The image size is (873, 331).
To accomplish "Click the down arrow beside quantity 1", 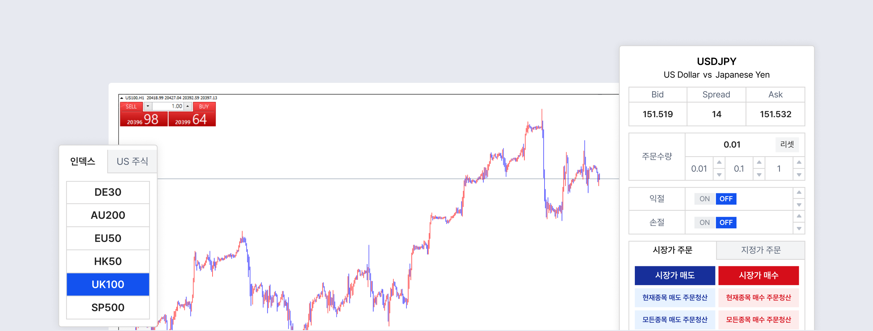I will (799, 175).
